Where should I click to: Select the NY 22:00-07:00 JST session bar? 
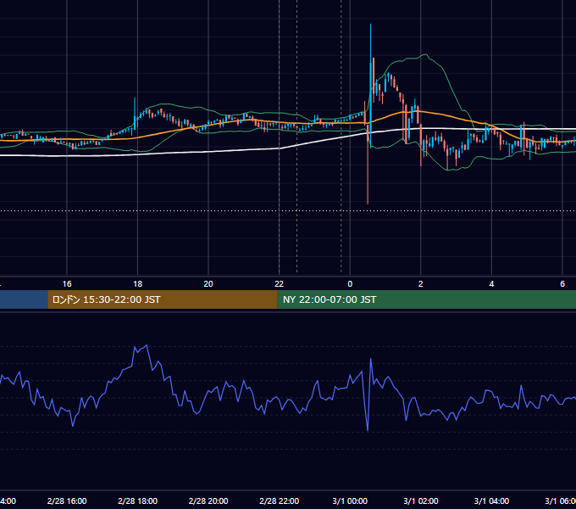(x=426, y=299)
